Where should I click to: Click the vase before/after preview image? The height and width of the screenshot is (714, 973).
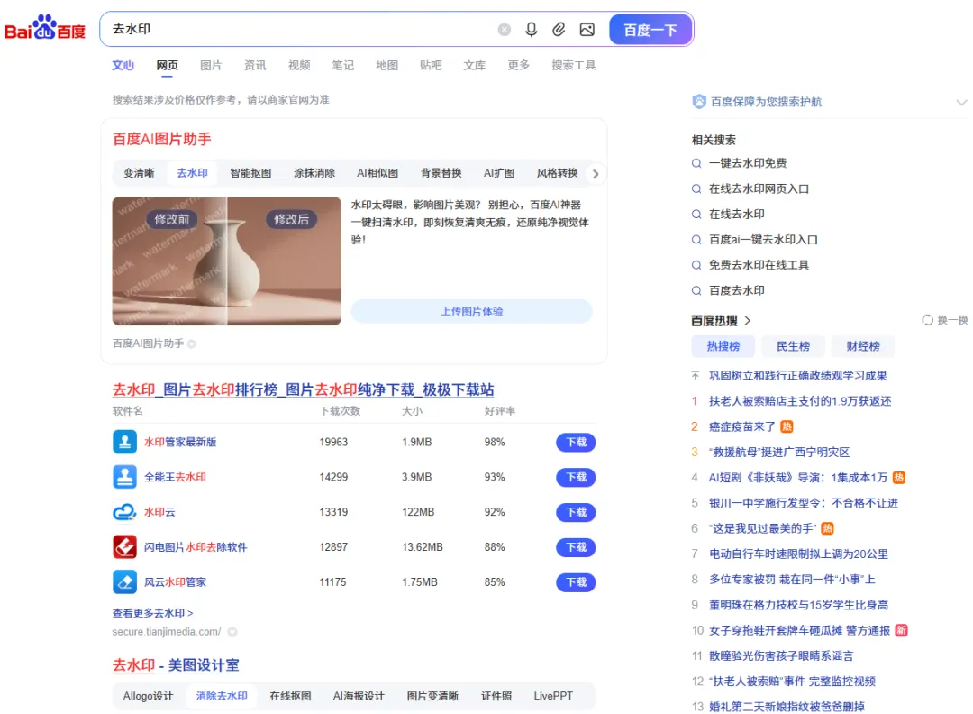click(226, 261)
